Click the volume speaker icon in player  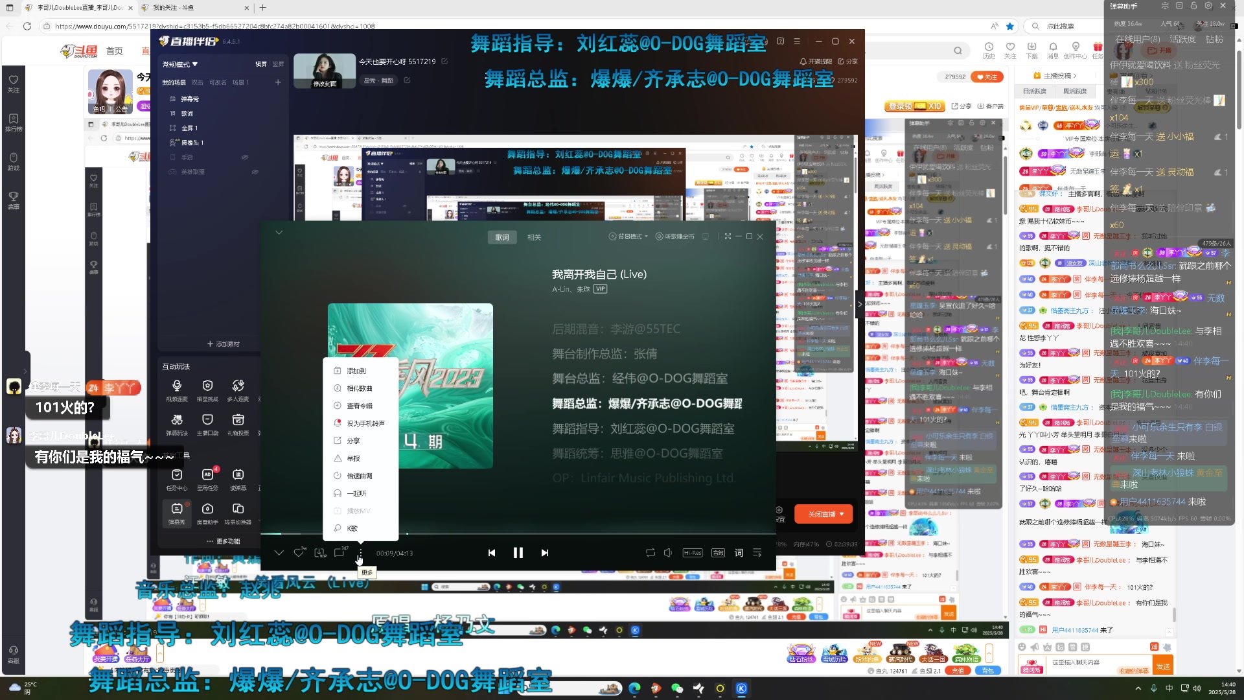tap(668, 553)
